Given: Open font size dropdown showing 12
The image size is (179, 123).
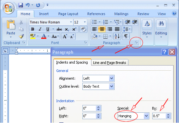Looking at the screenshot, I should coord(85,22).
